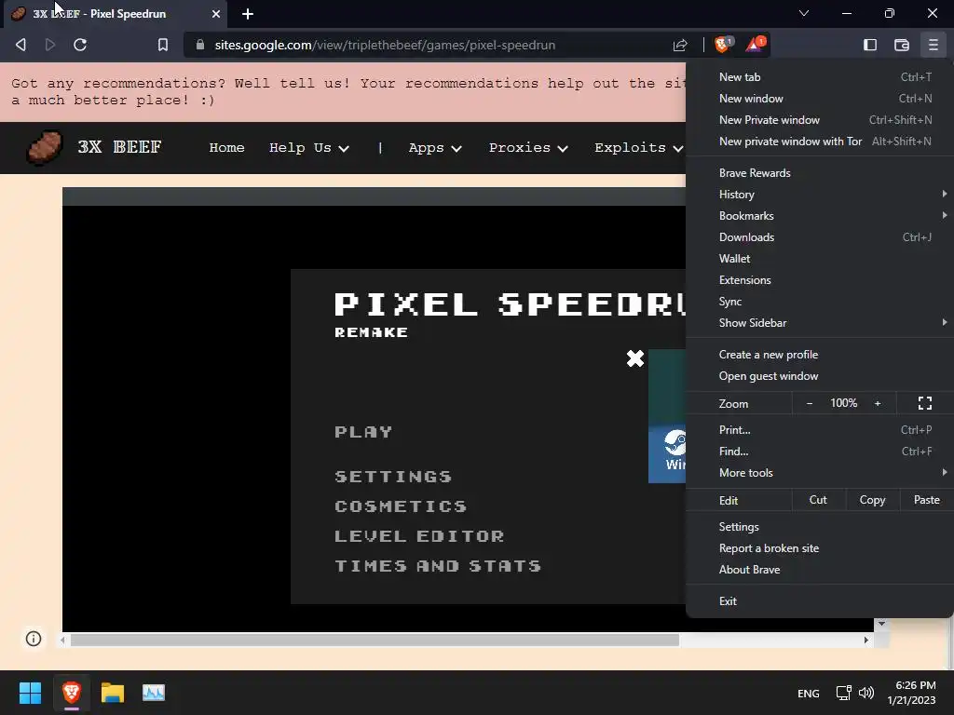Screen dimensions: 954x715
Task: Click Paste in the Edit row
Action: coord(927,500)
